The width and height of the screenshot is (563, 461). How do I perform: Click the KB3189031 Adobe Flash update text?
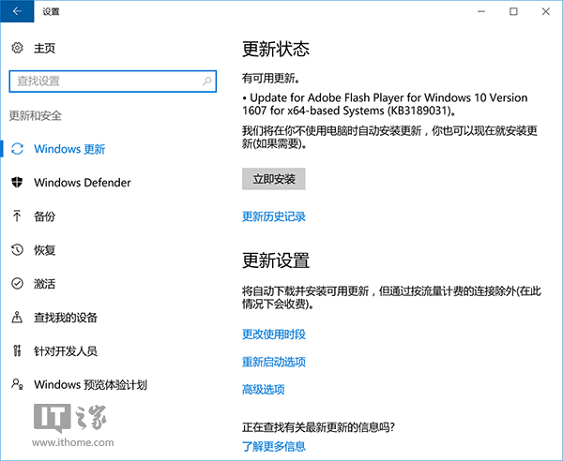[x=385, y=104]
